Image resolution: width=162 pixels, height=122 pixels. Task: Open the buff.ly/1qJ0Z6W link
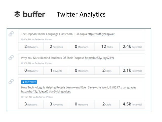click(100, 58)
